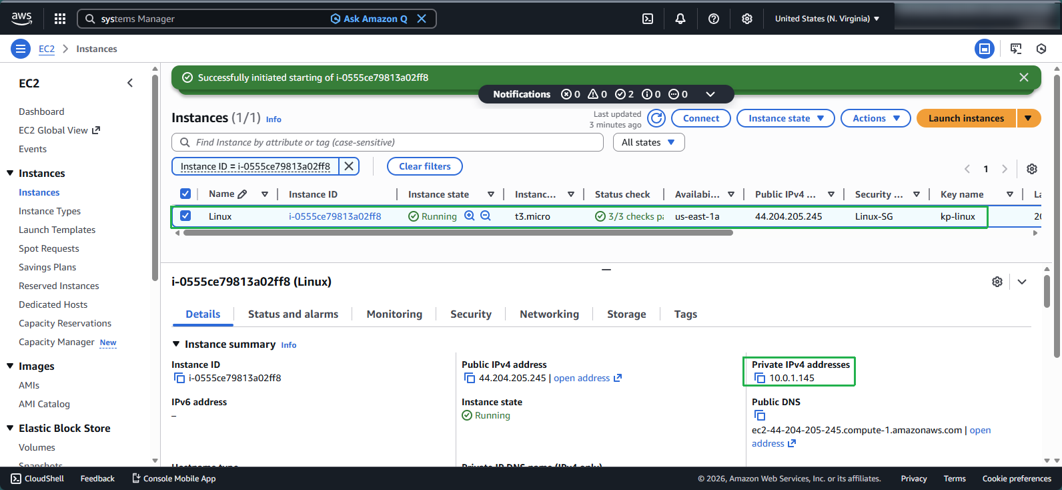Click the zoom-out icon next to Running
The height and width of the screenshot is (490, 1062).
point(486,216)
